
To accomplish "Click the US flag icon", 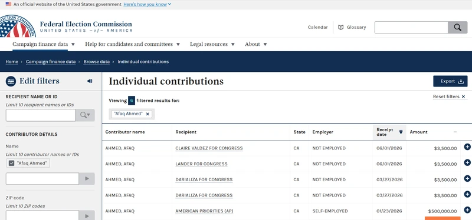I will (x=8, y=4).
